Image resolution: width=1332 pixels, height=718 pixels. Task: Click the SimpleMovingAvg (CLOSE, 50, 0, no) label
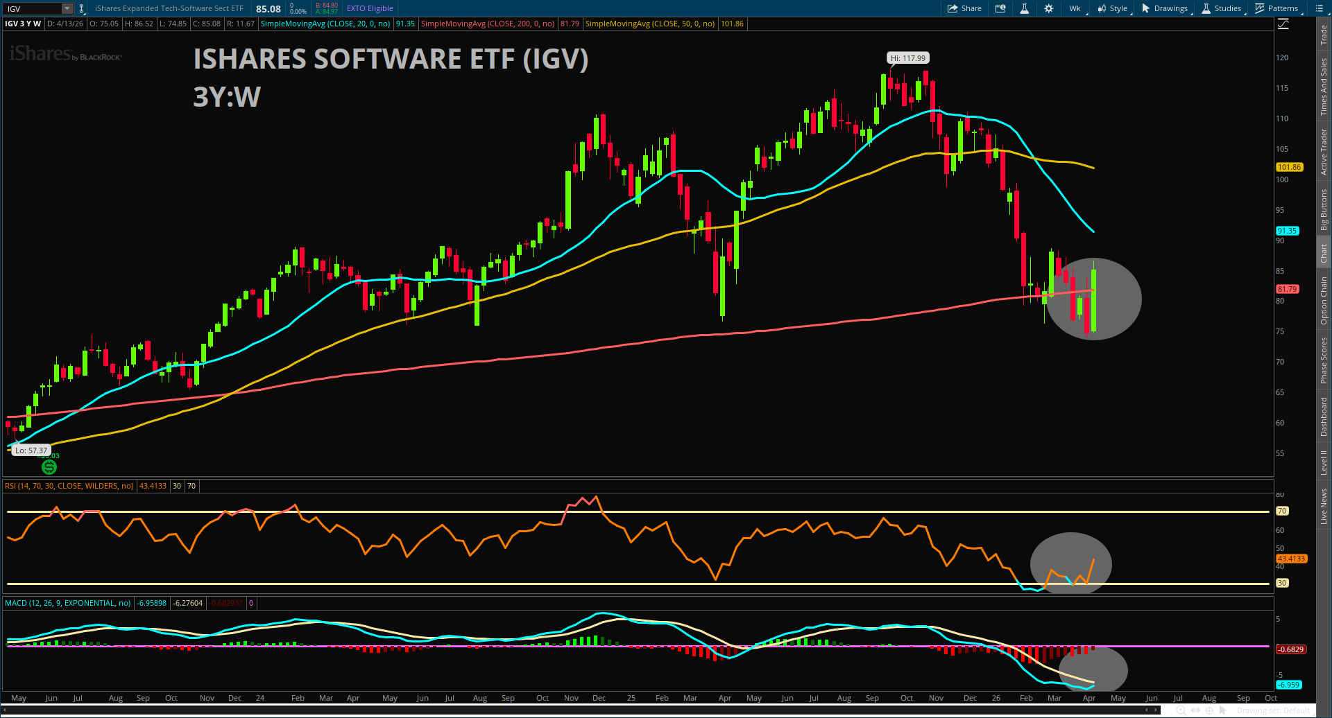tap(650, 24)
